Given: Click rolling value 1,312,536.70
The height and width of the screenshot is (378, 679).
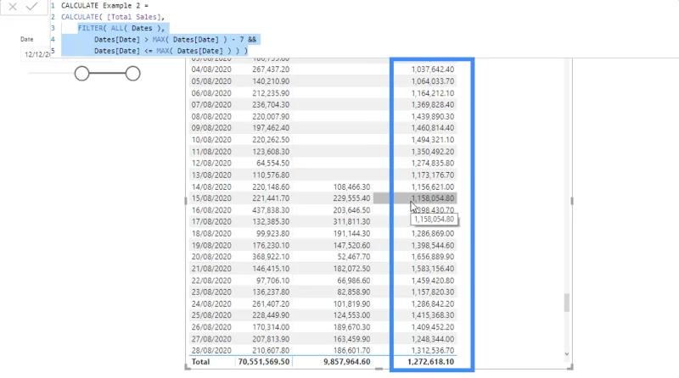Looking at the screenshot, I should click(x=433, y=350).
